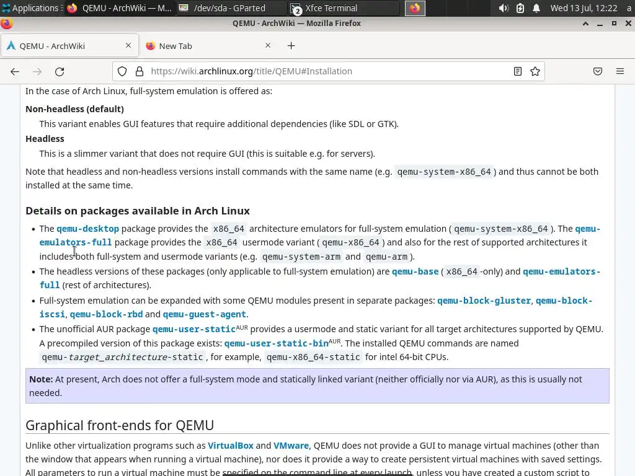This screenshot has width=635, height=476.
Task: Click the 'Note:' label in the note box
Action: [41, 380]
